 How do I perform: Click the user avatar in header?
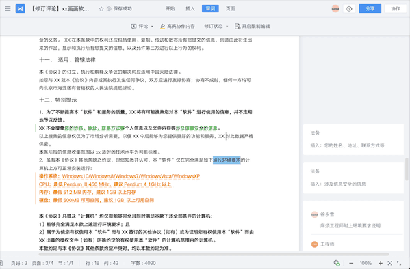pyautogui.click(x=335, y=9)
